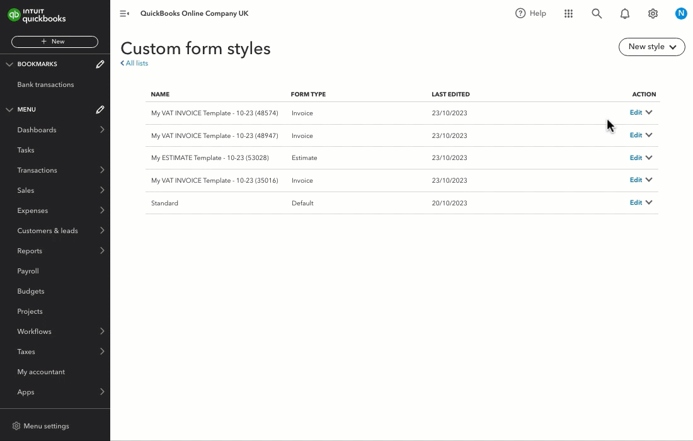Edit the VAT INVOICE Template (35016) style
Image resolution: width=693 pixels, height=441 pixels.
coord(636,180)
